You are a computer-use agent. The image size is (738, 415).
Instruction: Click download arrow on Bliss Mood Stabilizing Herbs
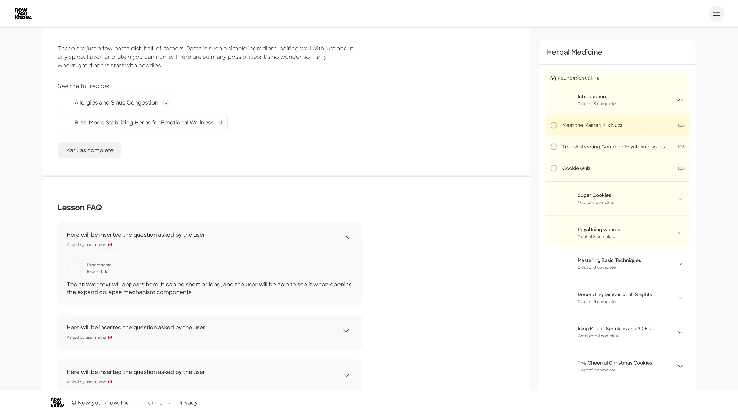tap(221, 123)
